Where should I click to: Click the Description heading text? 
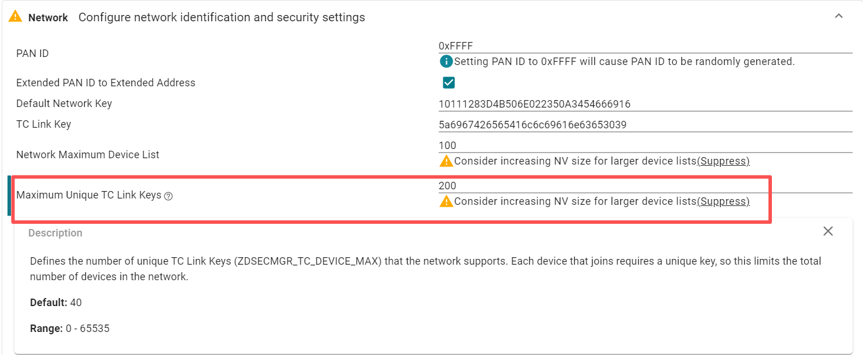coord(55,233)
